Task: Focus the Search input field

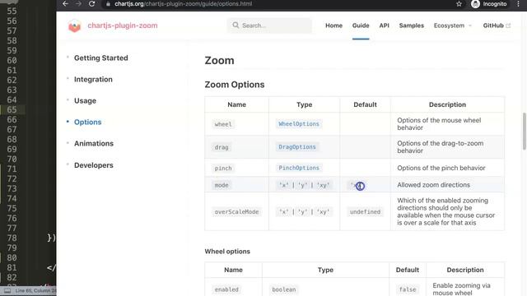Action: (269, 25)
